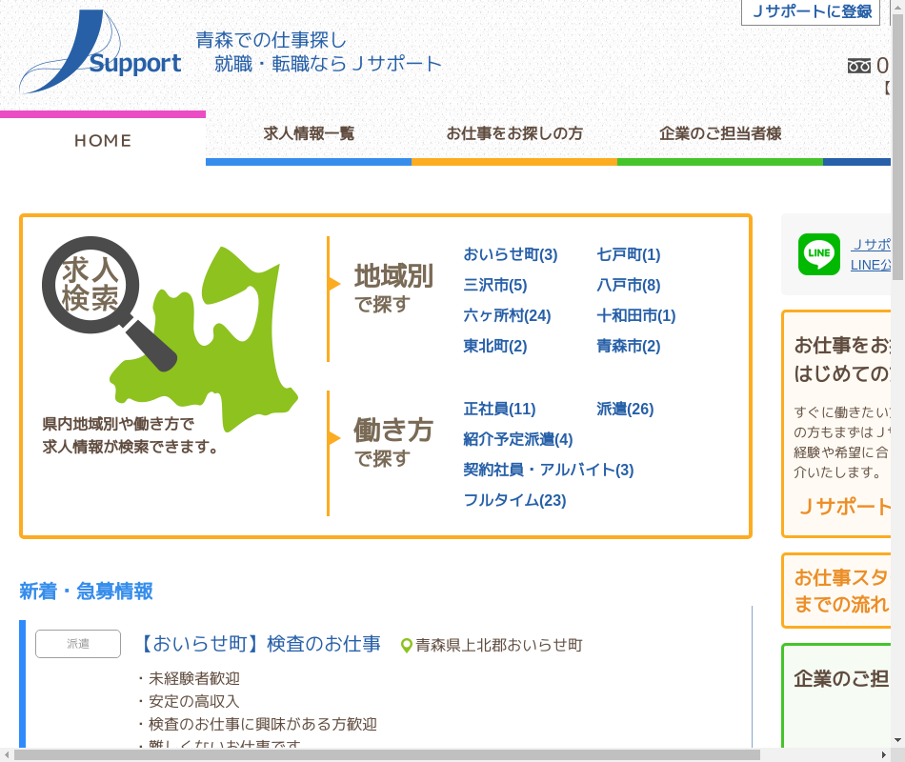
Task: Select the 契約社員・アルバイト(3) link
Action: coord(549,471)
